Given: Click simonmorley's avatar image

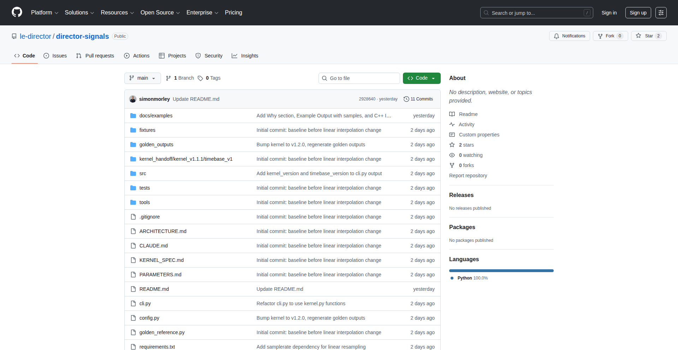Looking at the screenshot, I should tap(133, 99).
